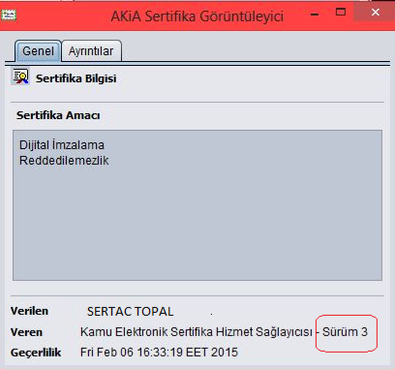Select the 'Dijital İmzalama' purpose line
The height and width of the screenshot is (370, 395).
(x=62, y=145)
